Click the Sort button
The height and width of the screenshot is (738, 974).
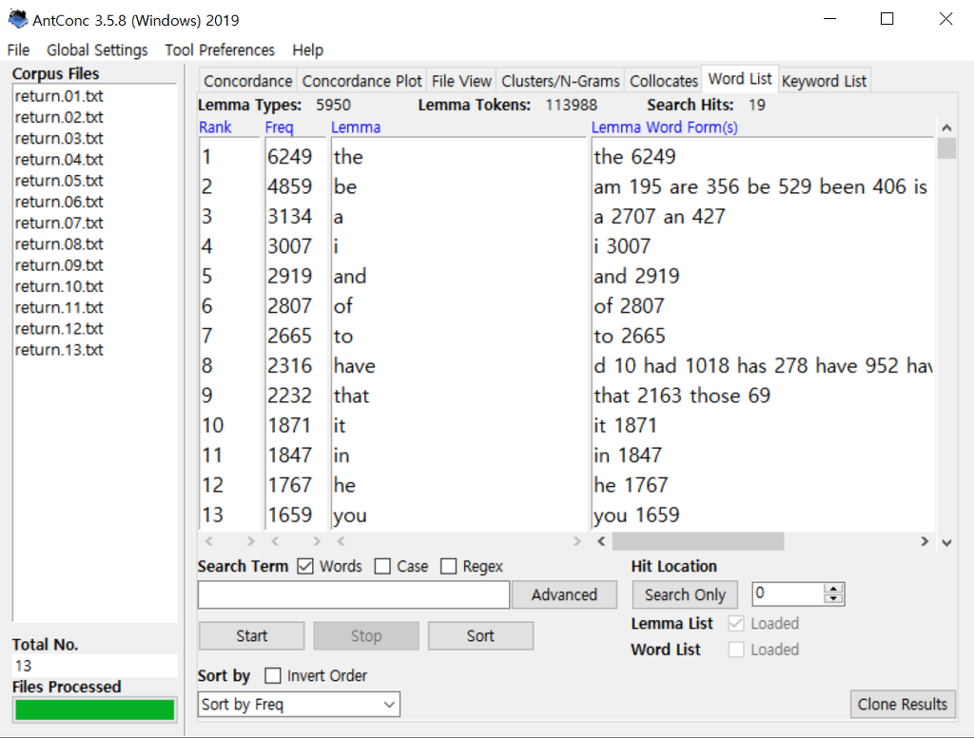(x=480, y=636)
